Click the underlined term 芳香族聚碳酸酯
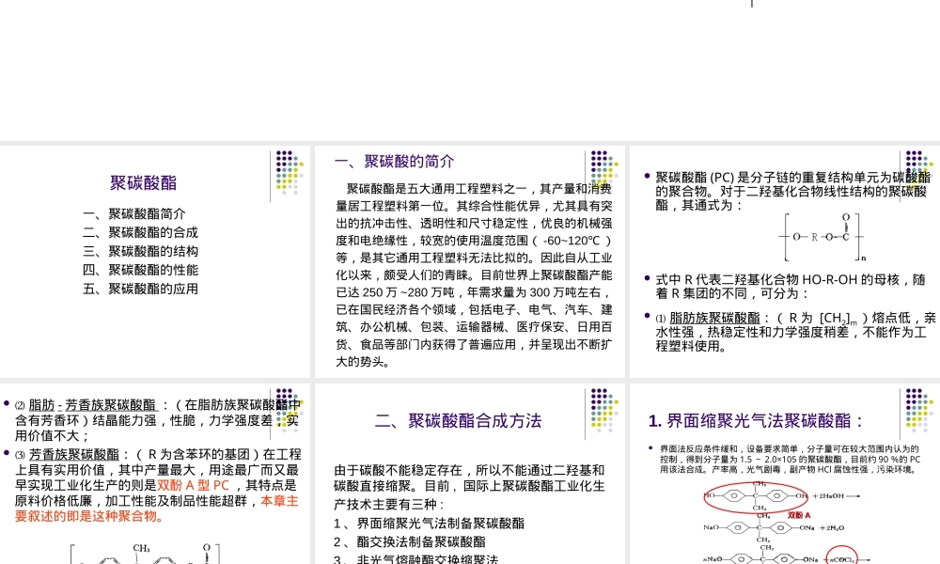This screenshot has height=564, width=940. coord(73,454)
